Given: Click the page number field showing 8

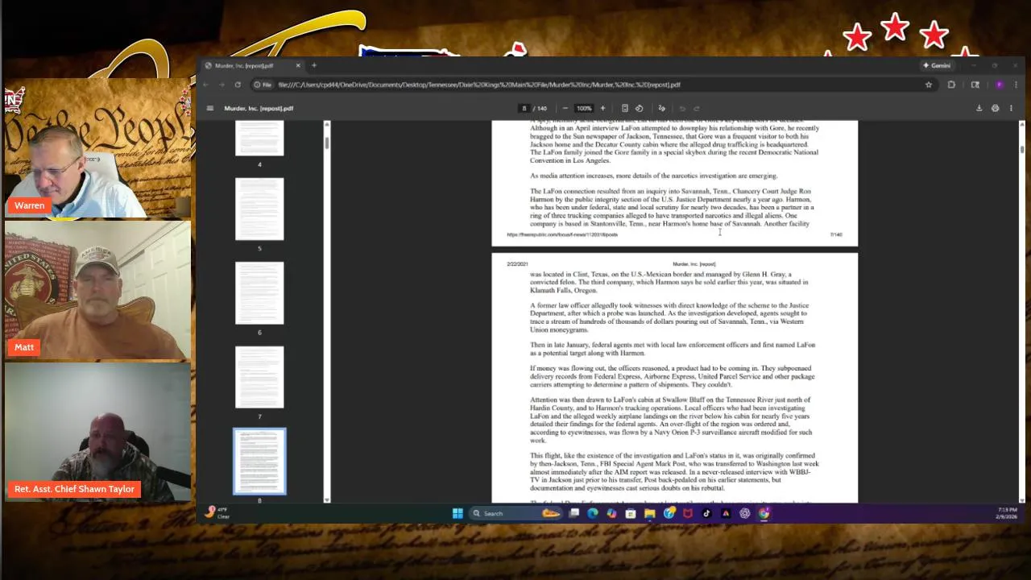Looking at the screenshot, I should click(x=524, y=108).
